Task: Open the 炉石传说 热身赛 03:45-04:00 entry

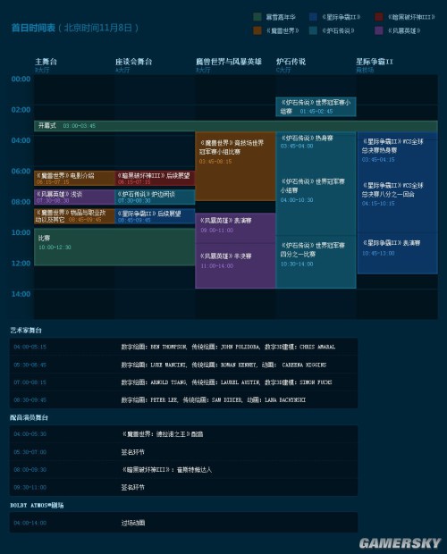Action: click(x=307, y=141)
